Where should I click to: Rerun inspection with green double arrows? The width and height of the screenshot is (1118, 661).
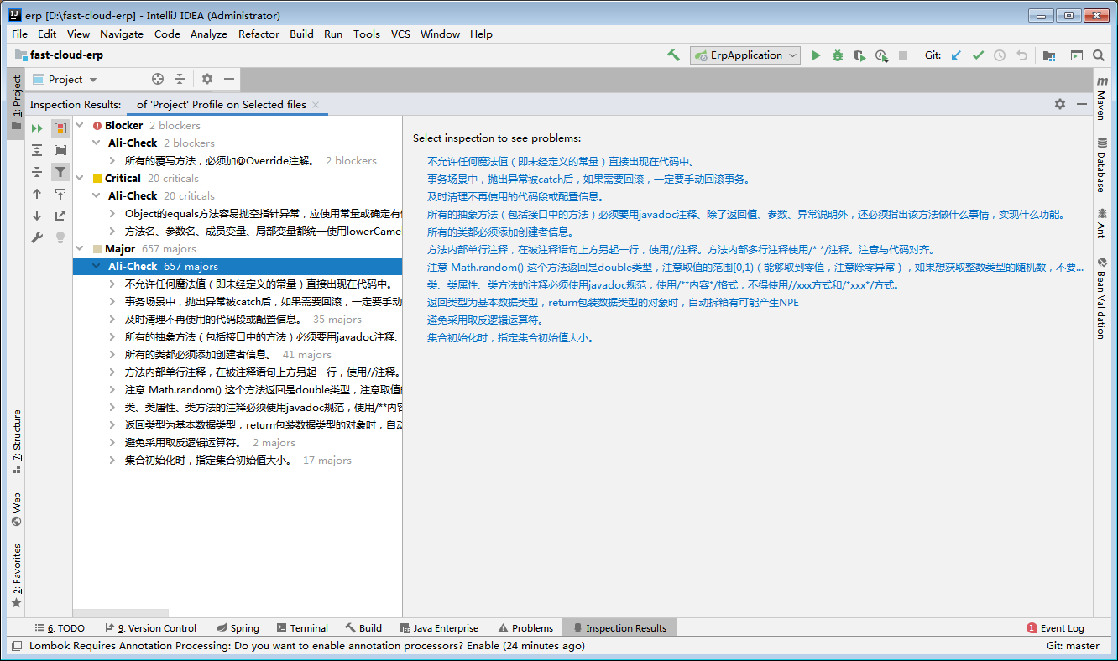37,128
